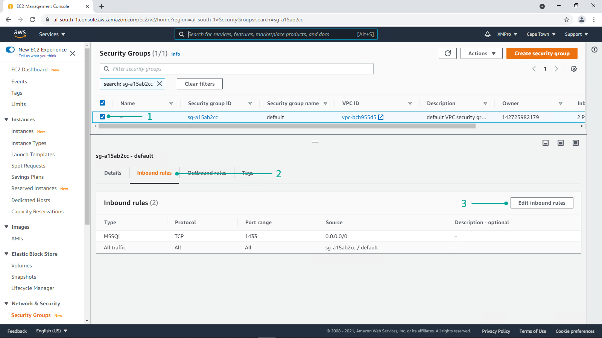
Task: Open the browser profile avatar
Action: tap(582, 20)
